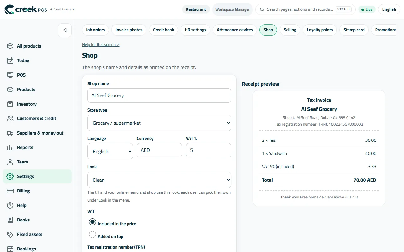Click the Bookings calendar icon

point(10,249)
